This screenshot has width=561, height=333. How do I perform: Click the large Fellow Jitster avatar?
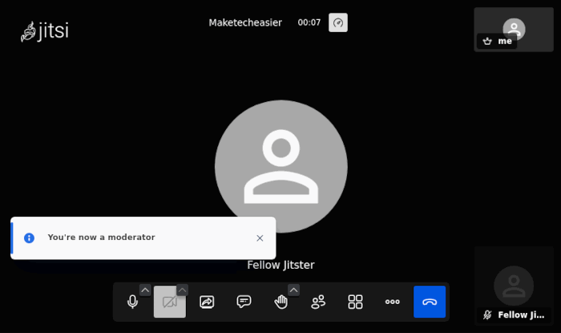click(280, 167)
